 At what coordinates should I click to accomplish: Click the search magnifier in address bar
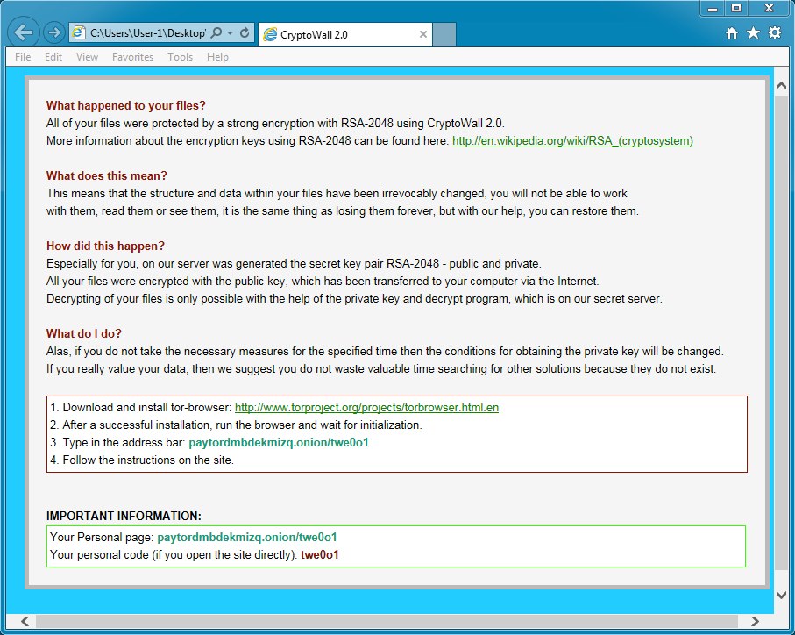click(x=216, y=33)
